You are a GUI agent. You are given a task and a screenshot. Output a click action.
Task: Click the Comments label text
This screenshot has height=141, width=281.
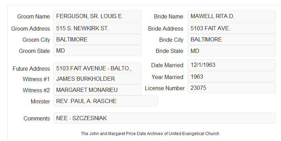coord(37,118)
